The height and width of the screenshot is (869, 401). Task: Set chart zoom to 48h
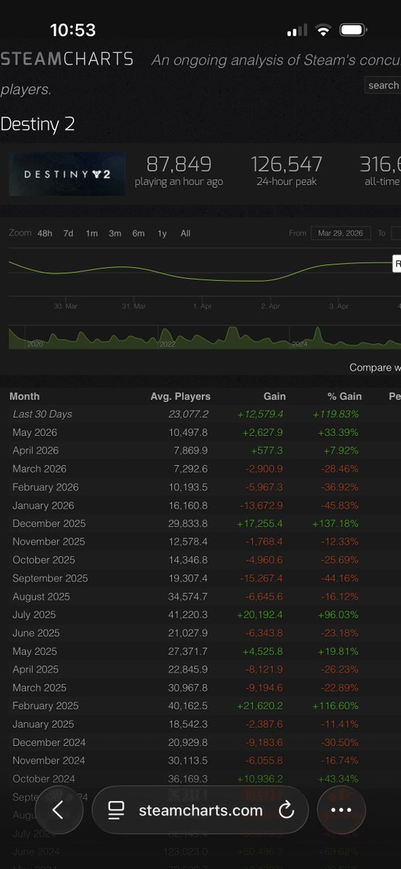(45, 233)
